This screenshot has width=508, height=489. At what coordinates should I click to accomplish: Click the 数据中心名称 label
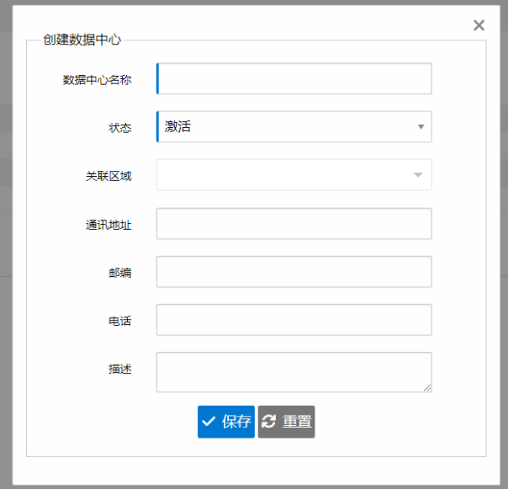click(98, 80)
